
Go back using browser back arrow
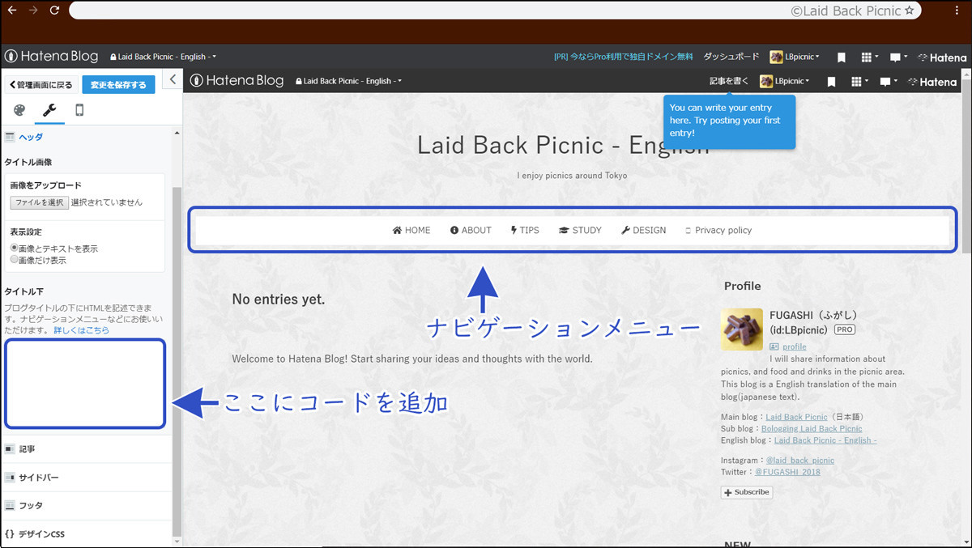(x=11, y=11)
